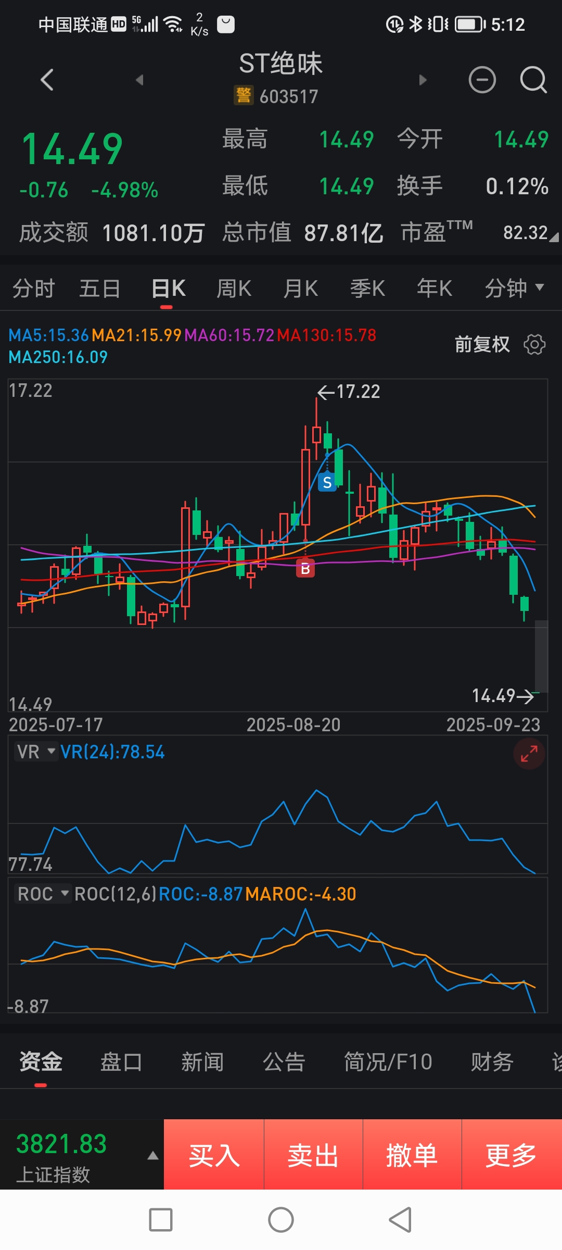Tap the MA130:15.78 indicator label

[326, 335]
